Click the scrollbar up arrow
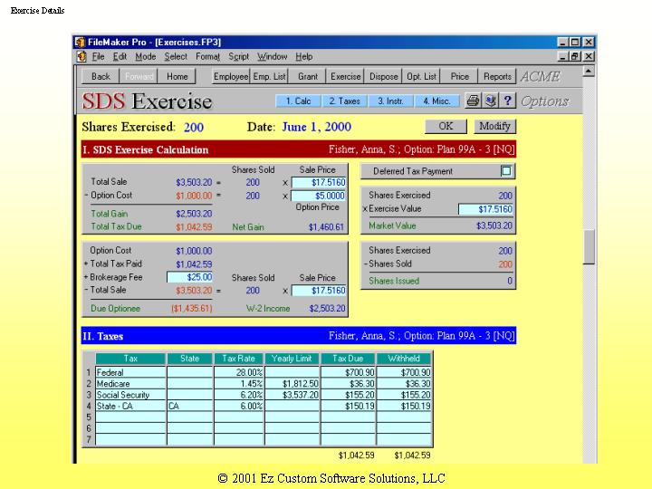This screenshot has height=489, width=652. 589,72
